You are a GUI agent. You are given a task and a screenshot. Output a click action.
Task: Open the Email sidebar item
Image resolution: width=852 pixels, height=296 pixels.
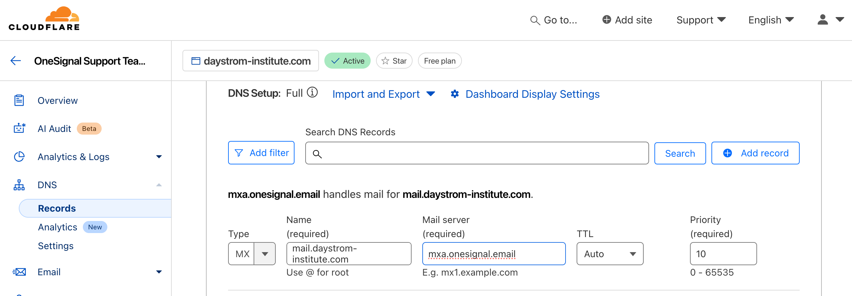point(49,272)
